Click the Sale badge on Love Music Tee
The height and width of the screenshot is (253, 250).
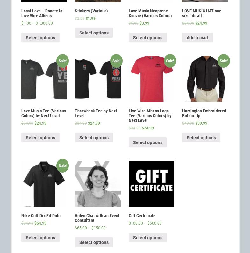tap(63, 61)
